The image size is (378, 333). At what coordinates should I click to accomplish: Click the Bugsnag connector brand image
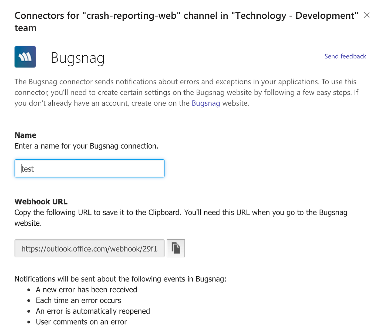(x=25, y=57)
